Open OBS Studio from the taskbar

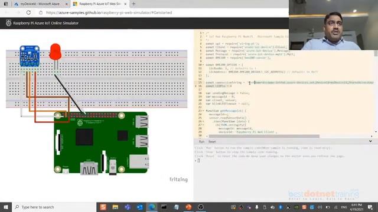pos(201,207)
